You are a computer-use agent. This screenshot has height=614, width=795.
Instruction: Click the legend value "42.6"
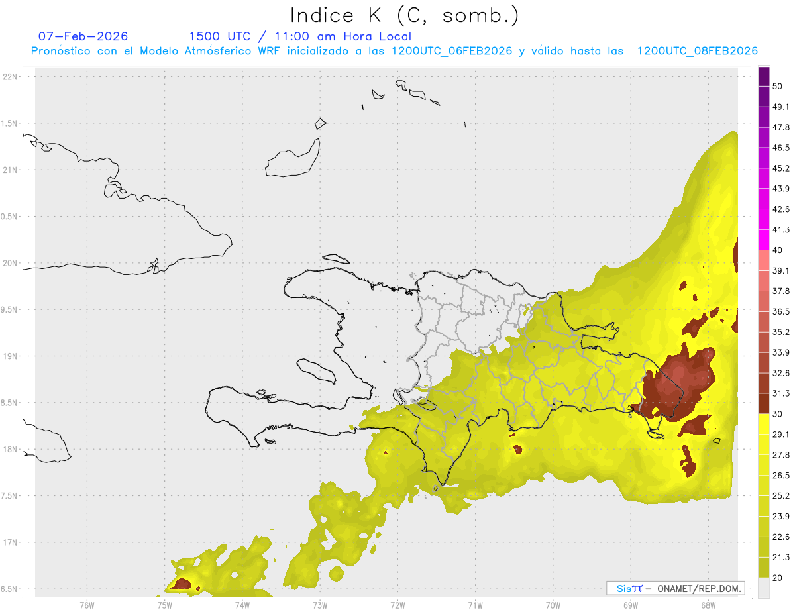click(781, 209)
